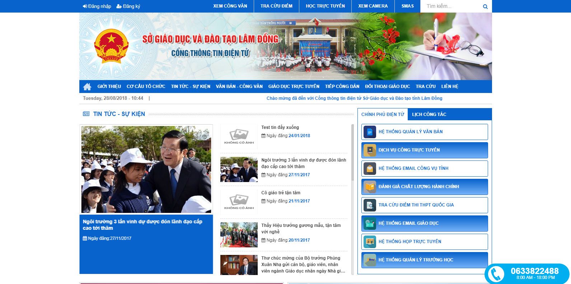Click the Đăng nhập login link

click(97, 6)
